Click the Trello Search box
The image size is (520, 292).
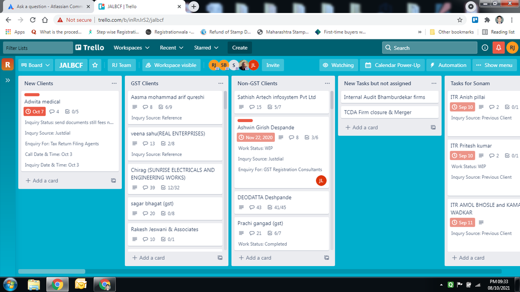tap(429, 48)
